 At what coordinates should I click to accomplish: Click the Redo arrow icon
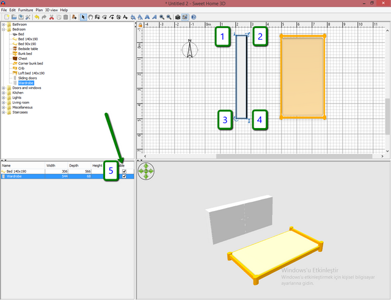click(44, 17)
